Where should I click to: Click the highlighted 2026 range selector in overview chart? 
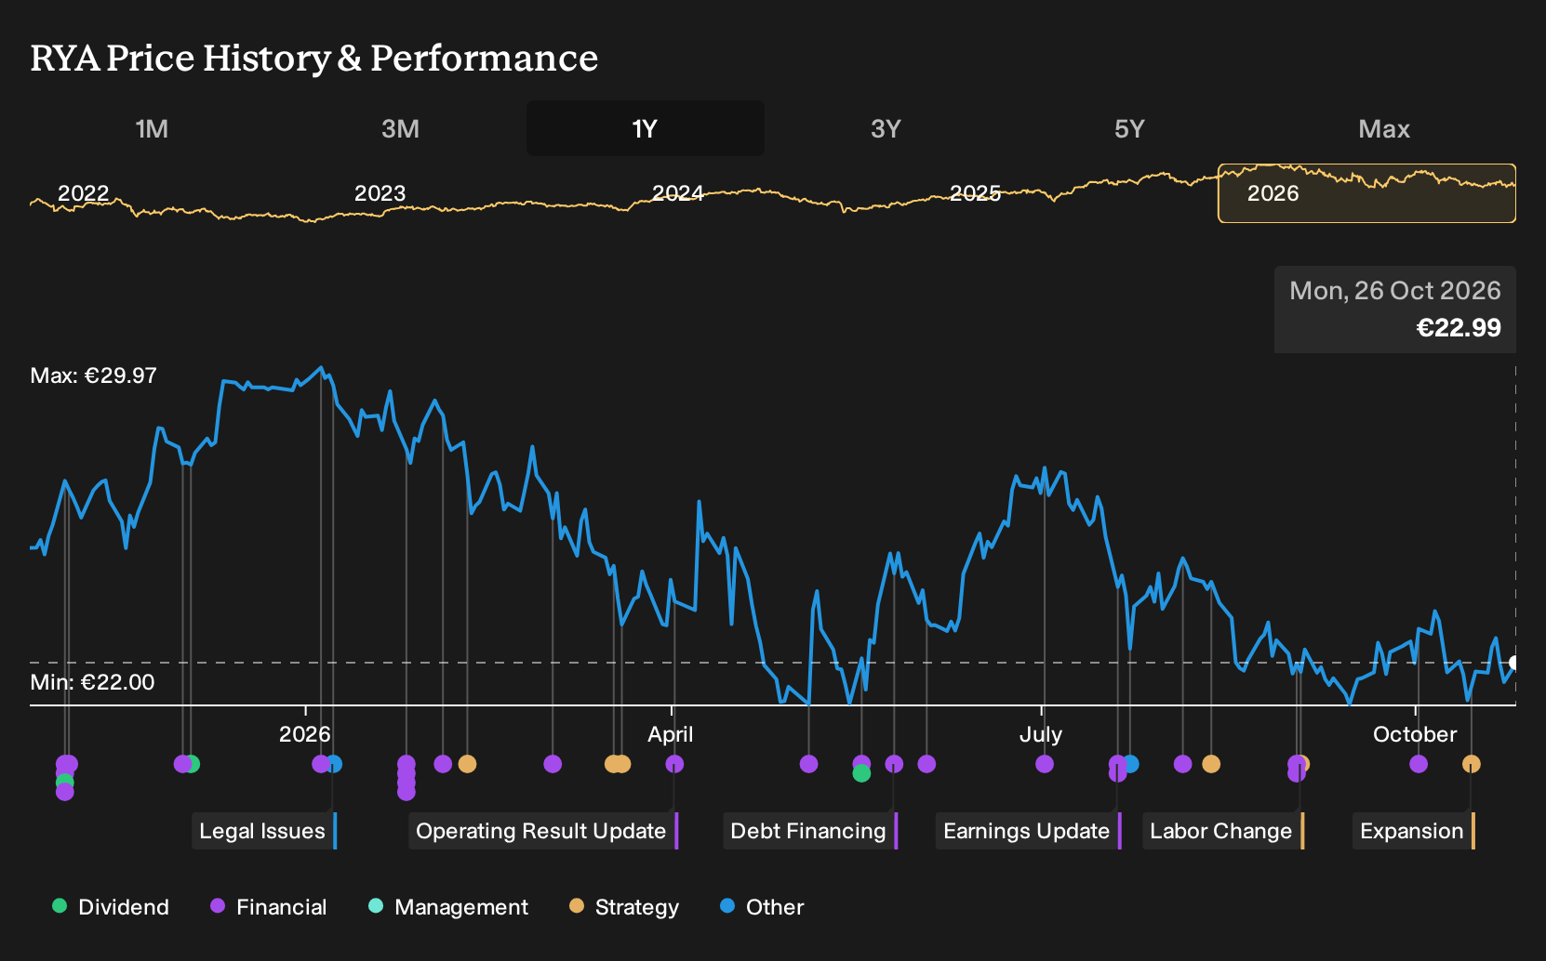pos(1366,193)
